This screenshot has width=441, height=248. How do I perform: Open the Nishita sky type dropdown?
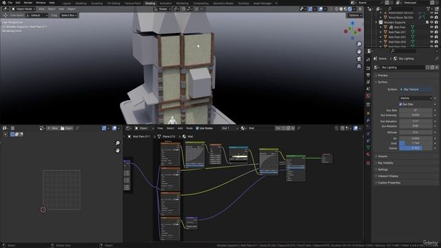[x=416, y=98]
